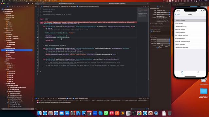Open the related items menu in jump bar
Screen dimensions: 209x117
[36, 6]
